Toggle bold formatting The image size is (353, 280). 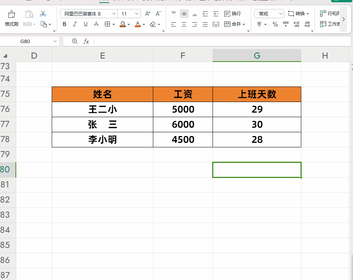point(65,24)
